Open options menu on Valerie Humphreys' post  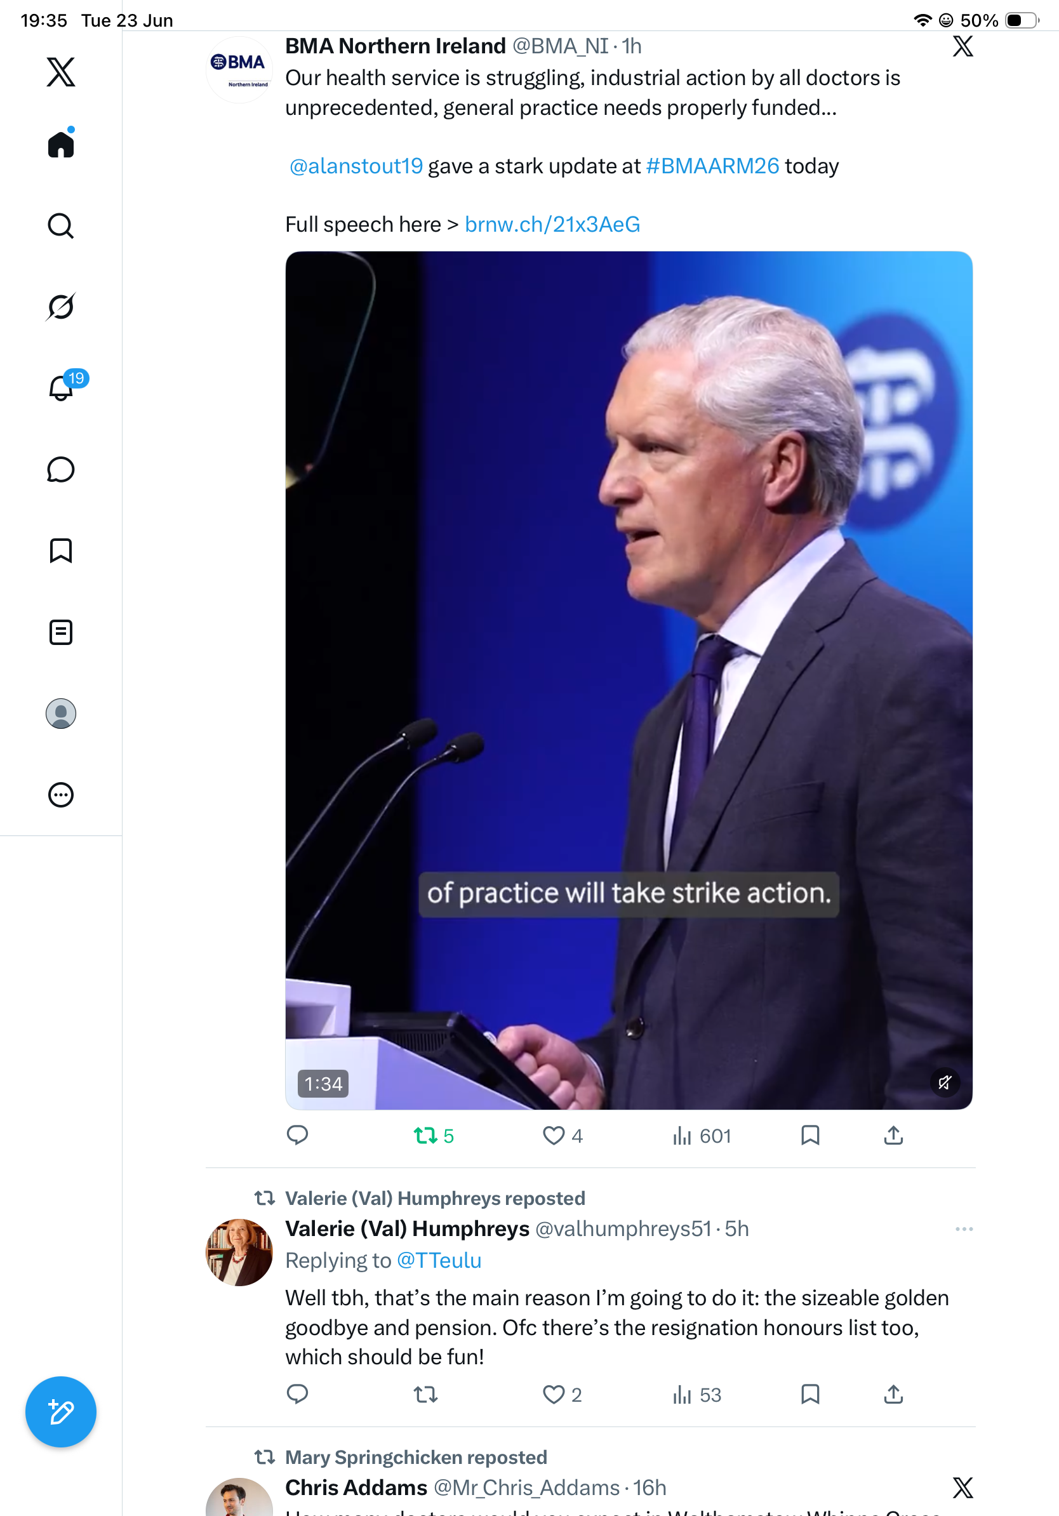click(964, 1229)
